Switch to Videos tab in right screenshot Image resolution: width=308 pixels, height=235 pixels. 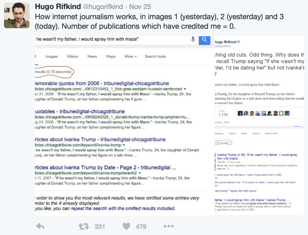pyautogui.click(x=232, y=134)
